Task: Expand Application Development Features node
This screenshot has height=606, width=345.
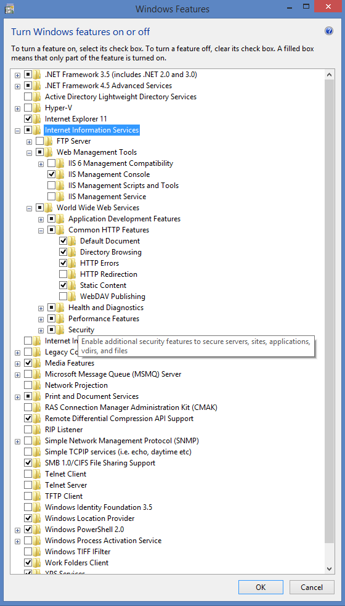Action: [x=41, y=219]
